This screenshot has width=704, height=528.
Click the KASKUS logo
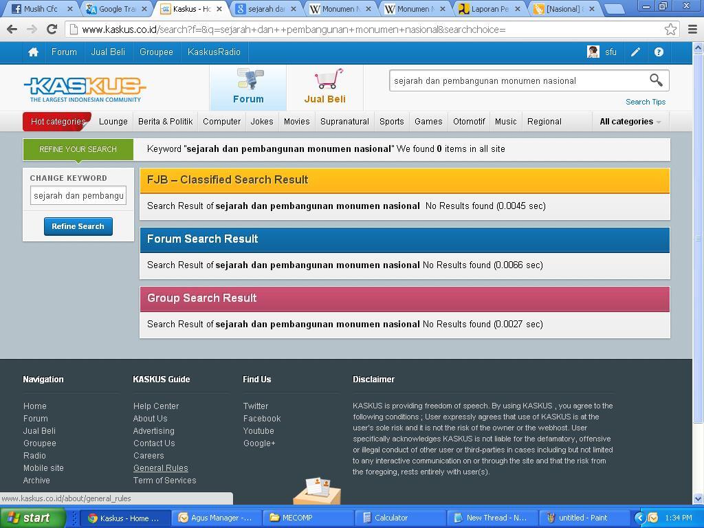pyautogui.click(x=85, y=89)
